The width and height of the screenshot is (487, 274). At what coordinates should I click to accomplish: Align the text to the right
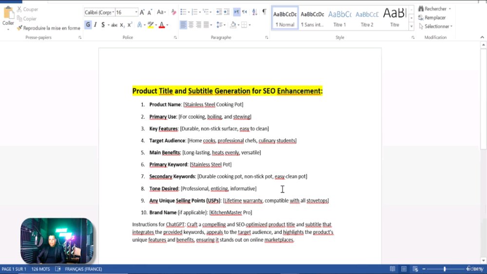[x=199, y=25]
